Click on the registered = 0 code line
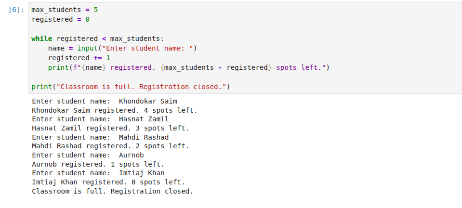The height and width of the screenshot is (208, 462). point(60,19)
